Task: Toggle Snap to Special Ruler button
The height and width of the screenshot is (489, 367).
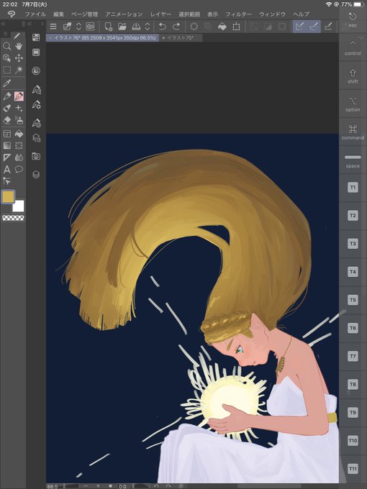Action: point(314,27)
